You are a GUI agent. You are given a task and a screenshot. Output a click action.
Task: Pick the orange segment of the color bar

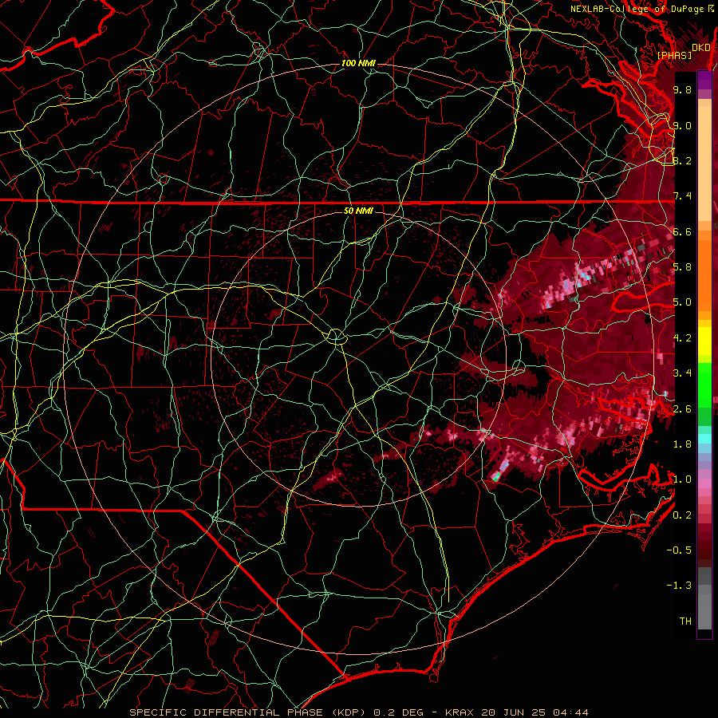(704, 271)
